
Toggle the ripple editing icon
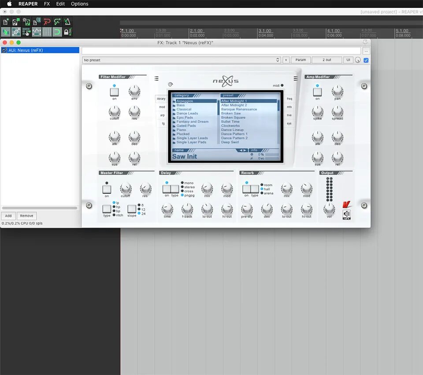click(x=26, y=32)
